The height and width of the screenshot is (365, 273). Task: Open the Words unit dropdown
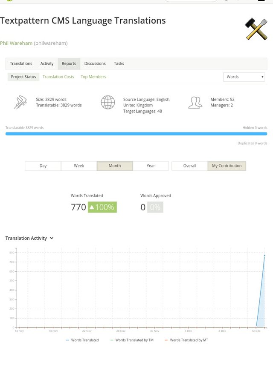[x=244, y=77]
